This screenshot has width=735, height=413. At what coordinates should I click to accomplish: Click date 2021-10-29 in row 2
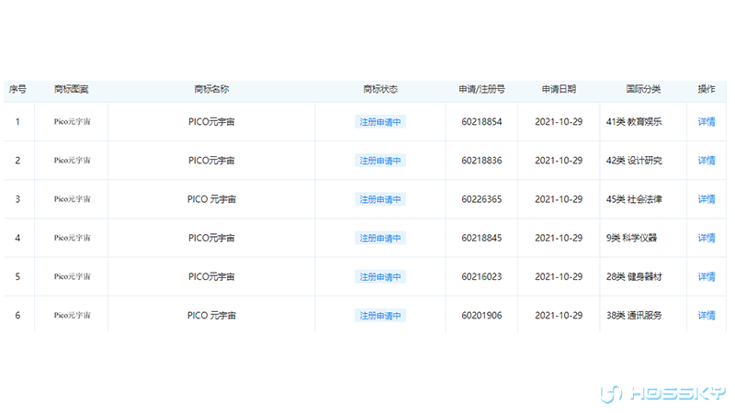pos(559,161)
